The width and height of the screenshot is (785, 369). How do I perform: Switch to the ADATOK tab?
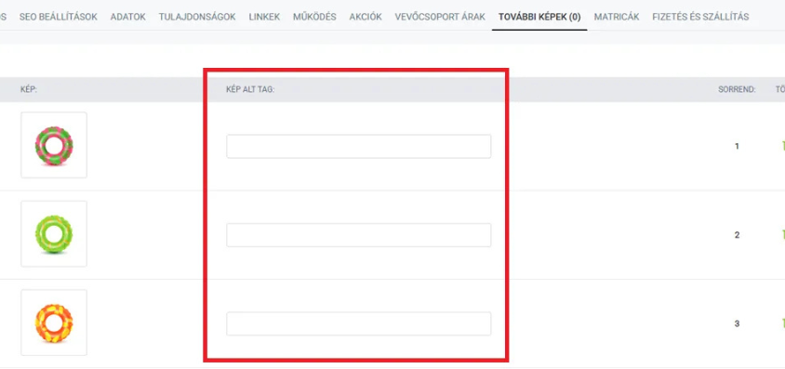point(128,17)
